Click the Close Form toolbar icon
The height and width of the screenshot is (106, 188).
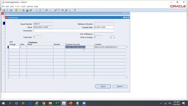click(x=31, y=10)
